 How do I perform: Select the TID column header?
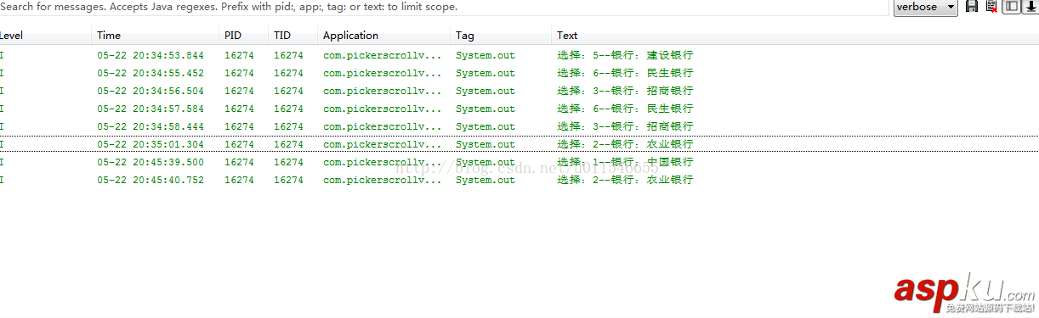292,36
